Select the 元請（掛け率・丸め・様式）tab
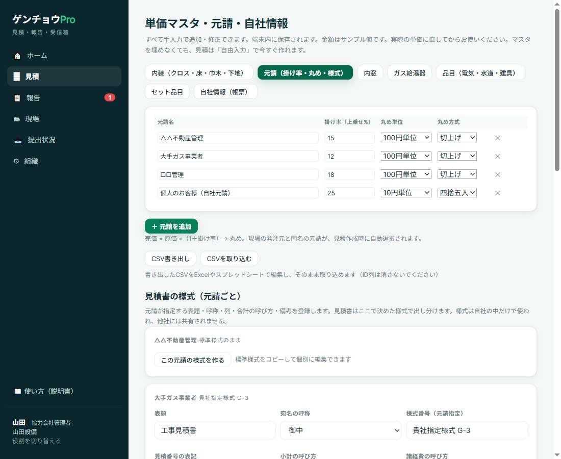The image size is (561, 459). [x=305, y=73]
